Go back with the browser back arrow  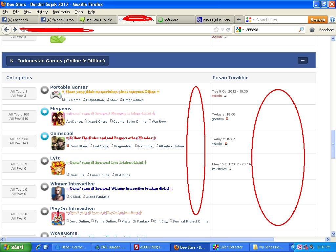click(x=7, y=30)
